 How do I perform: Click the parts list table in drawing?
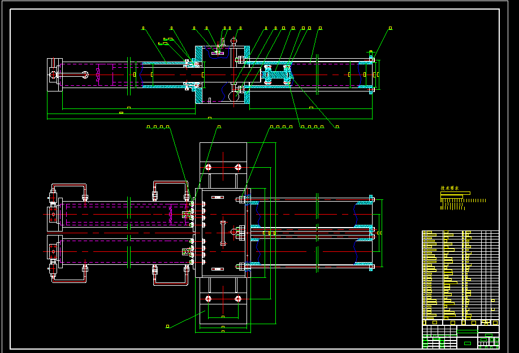pos(460,278)
